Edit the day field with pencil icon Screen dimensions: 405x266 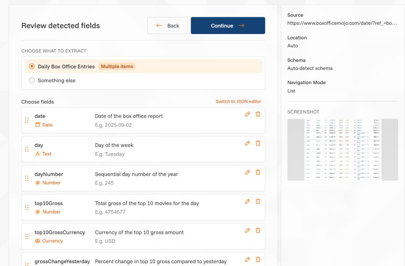pyautogui.click(x=248, y=143)
